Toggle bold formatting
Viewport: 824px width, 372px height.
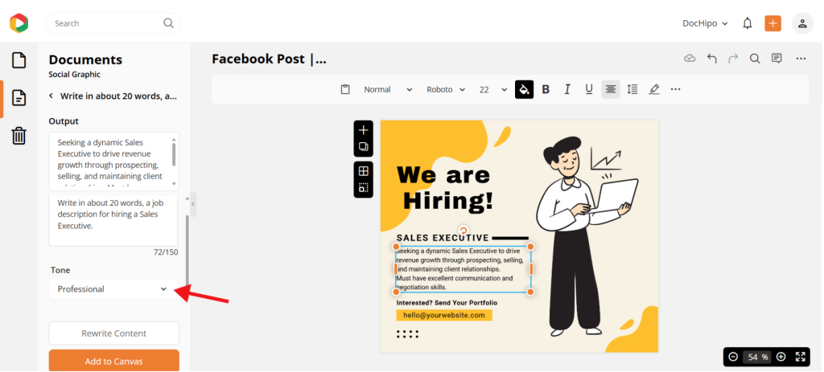(x=546, y=89)
